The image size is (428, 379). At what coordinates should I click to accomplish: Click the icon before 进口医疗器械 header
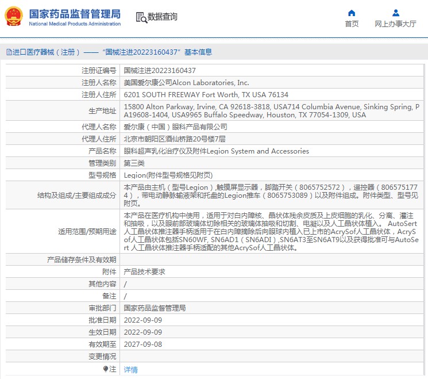(8, 52)
